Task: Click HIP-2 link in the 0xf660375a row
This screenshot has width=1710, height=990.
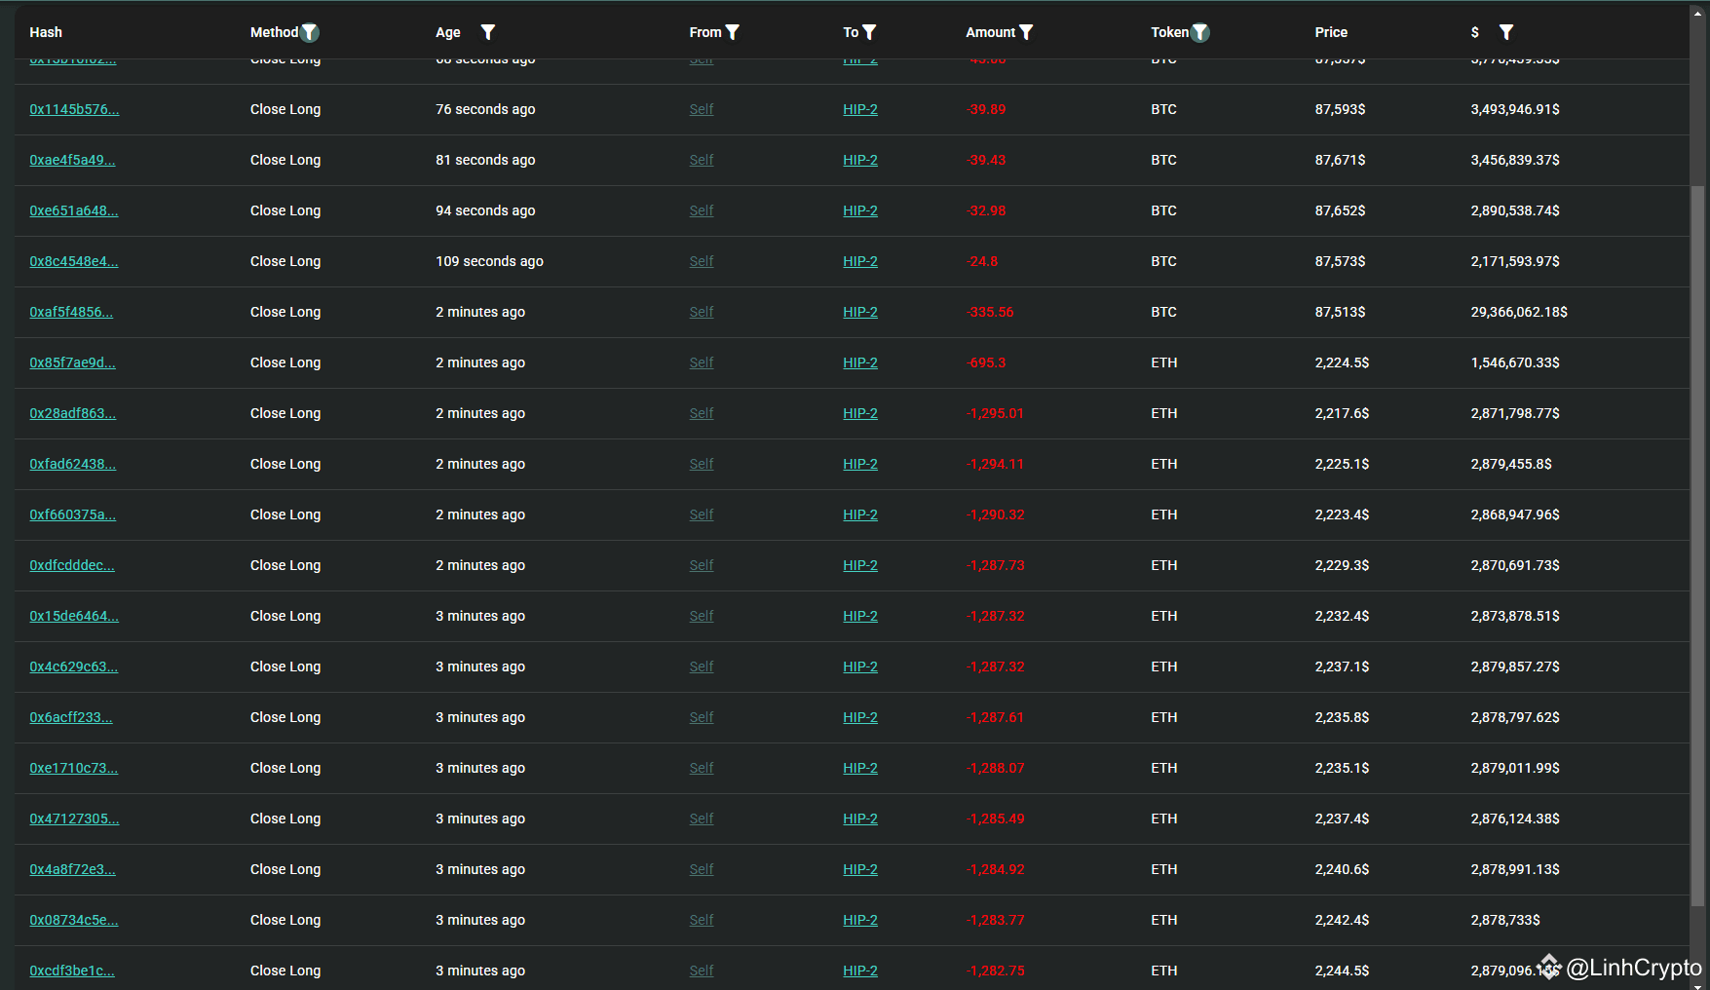Action: pyautogui.click(x=860, y=514)
